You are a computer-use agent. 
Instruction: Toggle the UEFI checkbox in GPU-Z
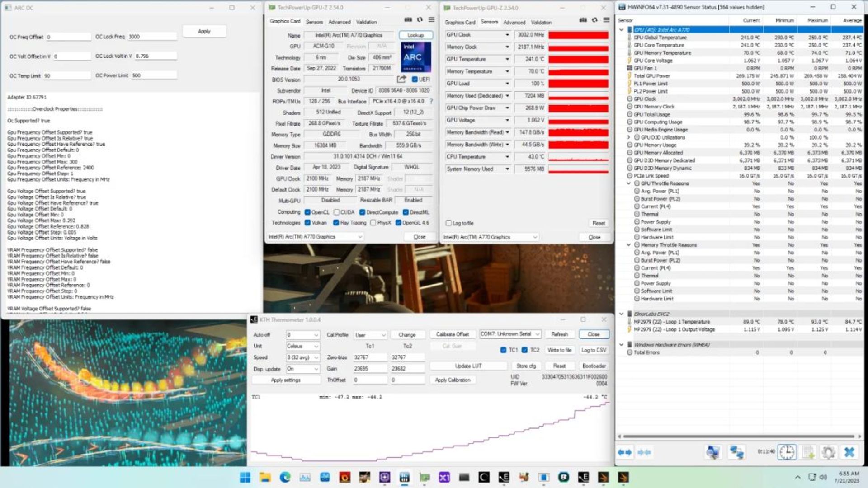(x=415, y=80)
